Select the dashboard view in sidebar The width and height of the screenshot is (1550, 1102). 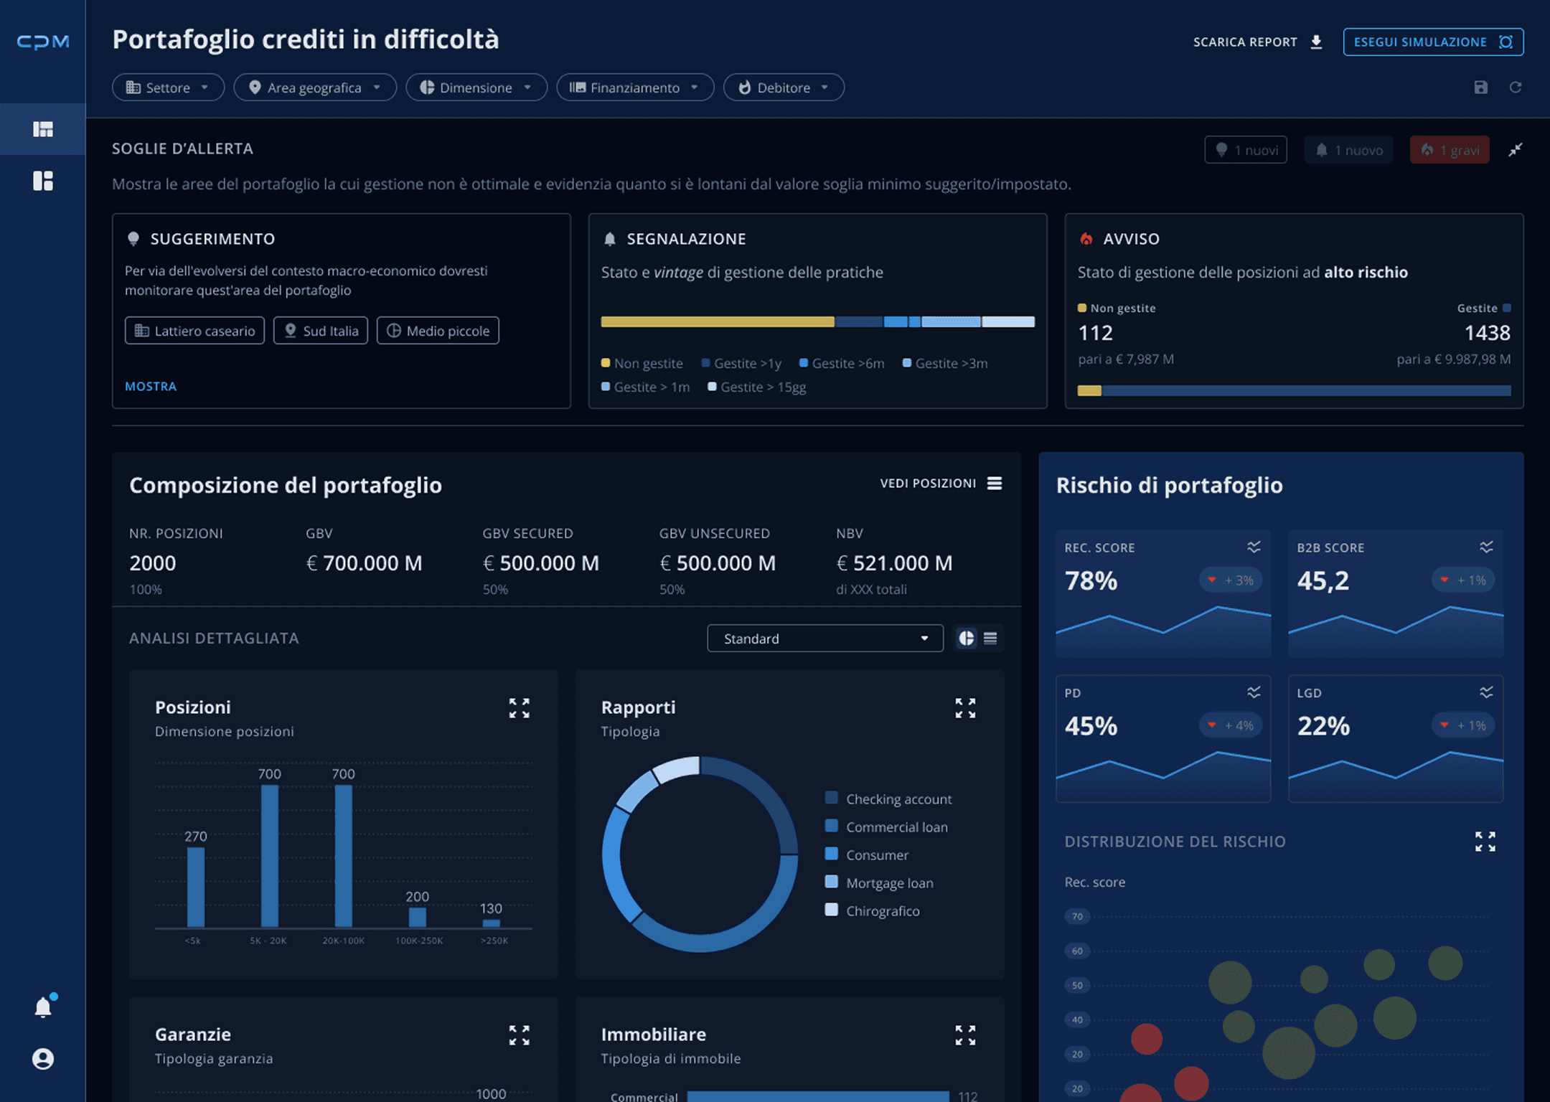[43, 129]
